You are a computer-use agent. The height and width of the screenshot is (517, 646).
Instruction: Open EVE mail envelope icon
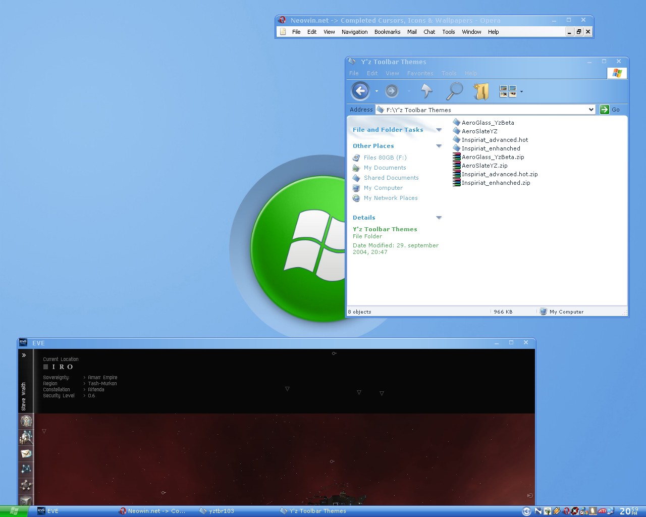click(x=26, y=453)
